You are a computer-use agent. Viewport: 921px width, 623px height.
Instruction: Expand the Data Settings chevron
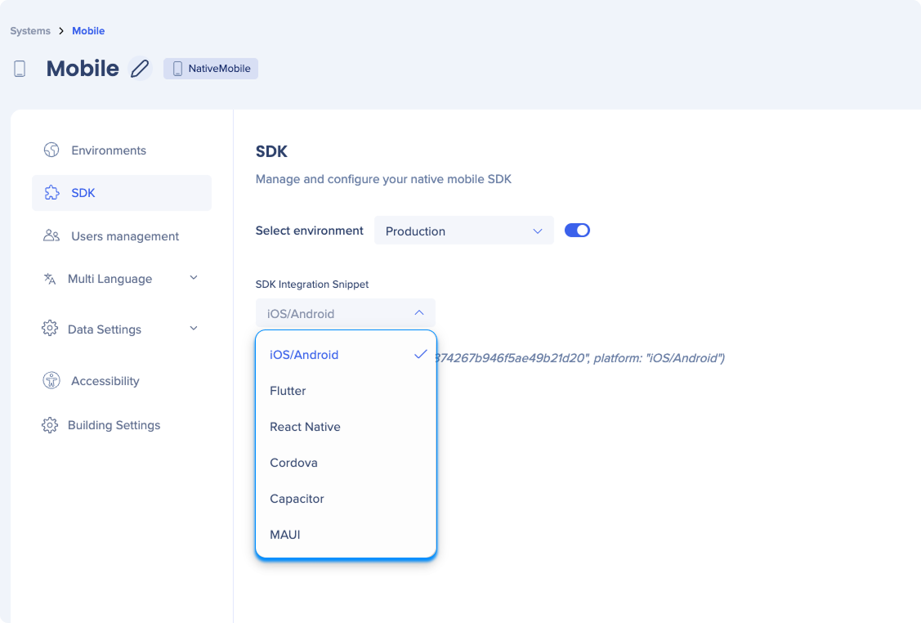pos(194,328)
